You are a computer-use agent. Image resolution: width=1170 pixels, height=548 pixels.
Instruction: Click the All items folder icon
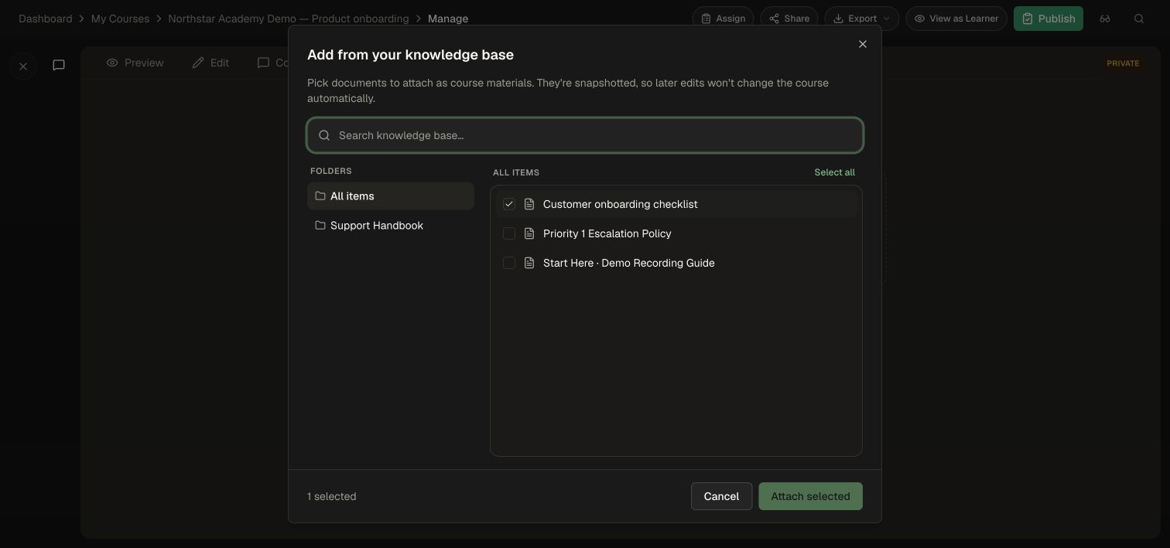320,196
